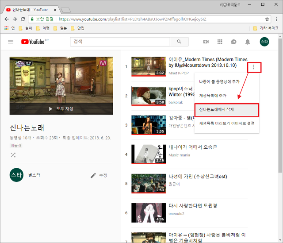Open the 아이유_Modern Times video title

coord(208,62)
